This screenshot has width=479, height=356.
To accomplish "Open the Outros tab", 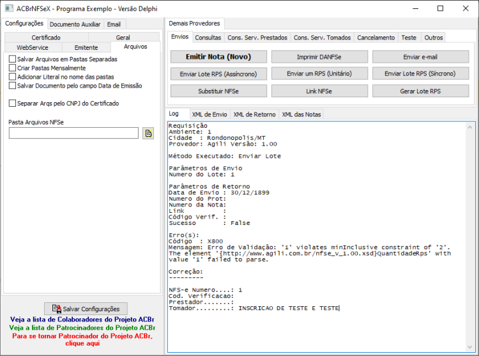I will 434,38.
